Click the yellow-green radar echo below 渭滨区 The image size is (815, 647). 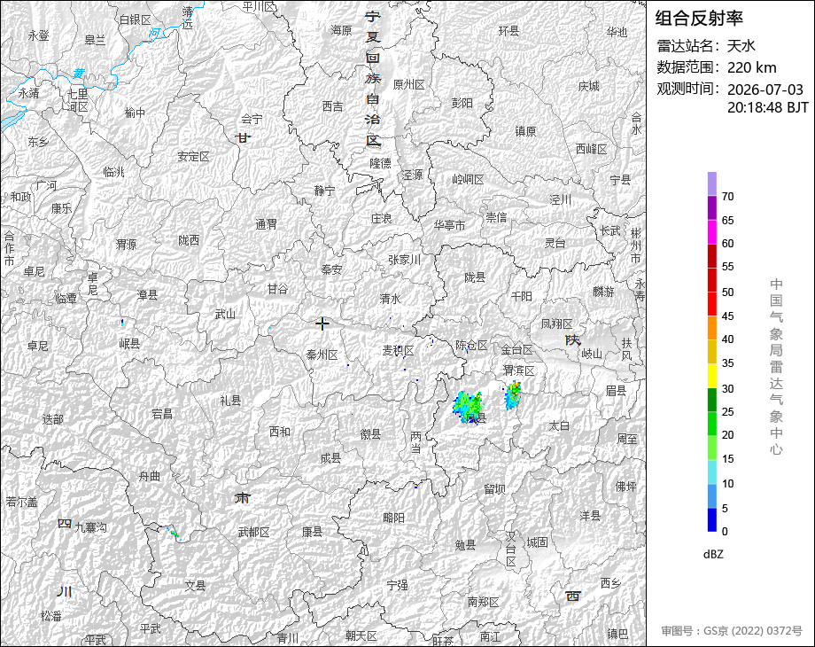tap(513, 394)
